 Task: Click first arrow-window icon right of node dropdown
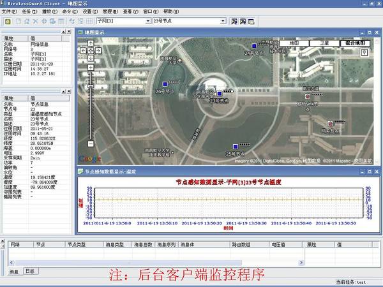(x=234, y=22)
